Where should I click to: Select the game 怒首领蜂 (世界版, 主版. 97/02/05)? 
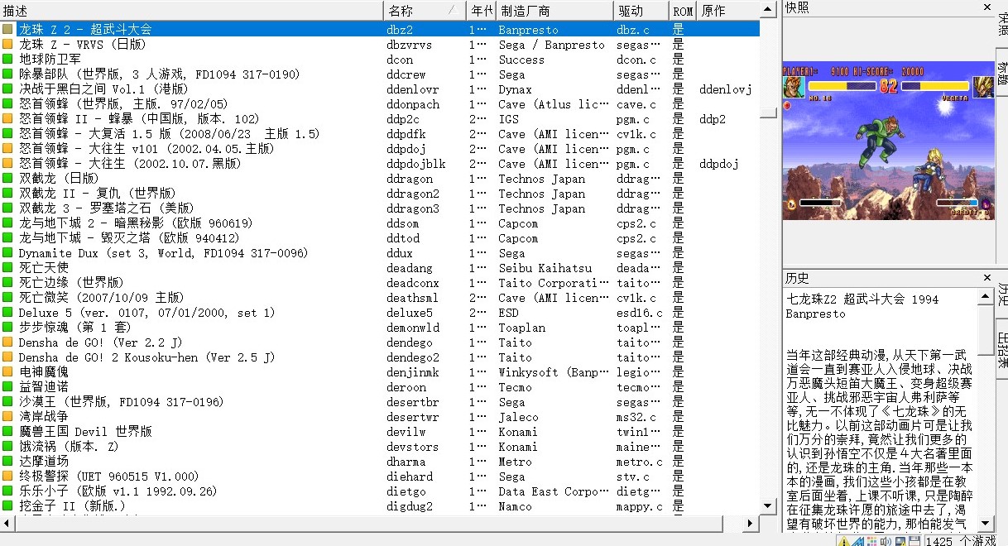(380, 104)
